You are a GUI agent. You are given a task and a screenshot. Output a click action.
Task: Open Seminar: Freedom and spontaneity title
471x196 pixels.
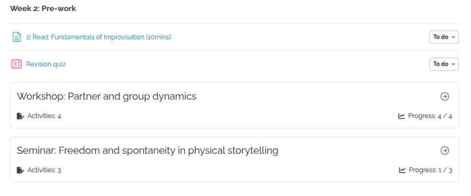pyautogui.click(x=147, y=150)
